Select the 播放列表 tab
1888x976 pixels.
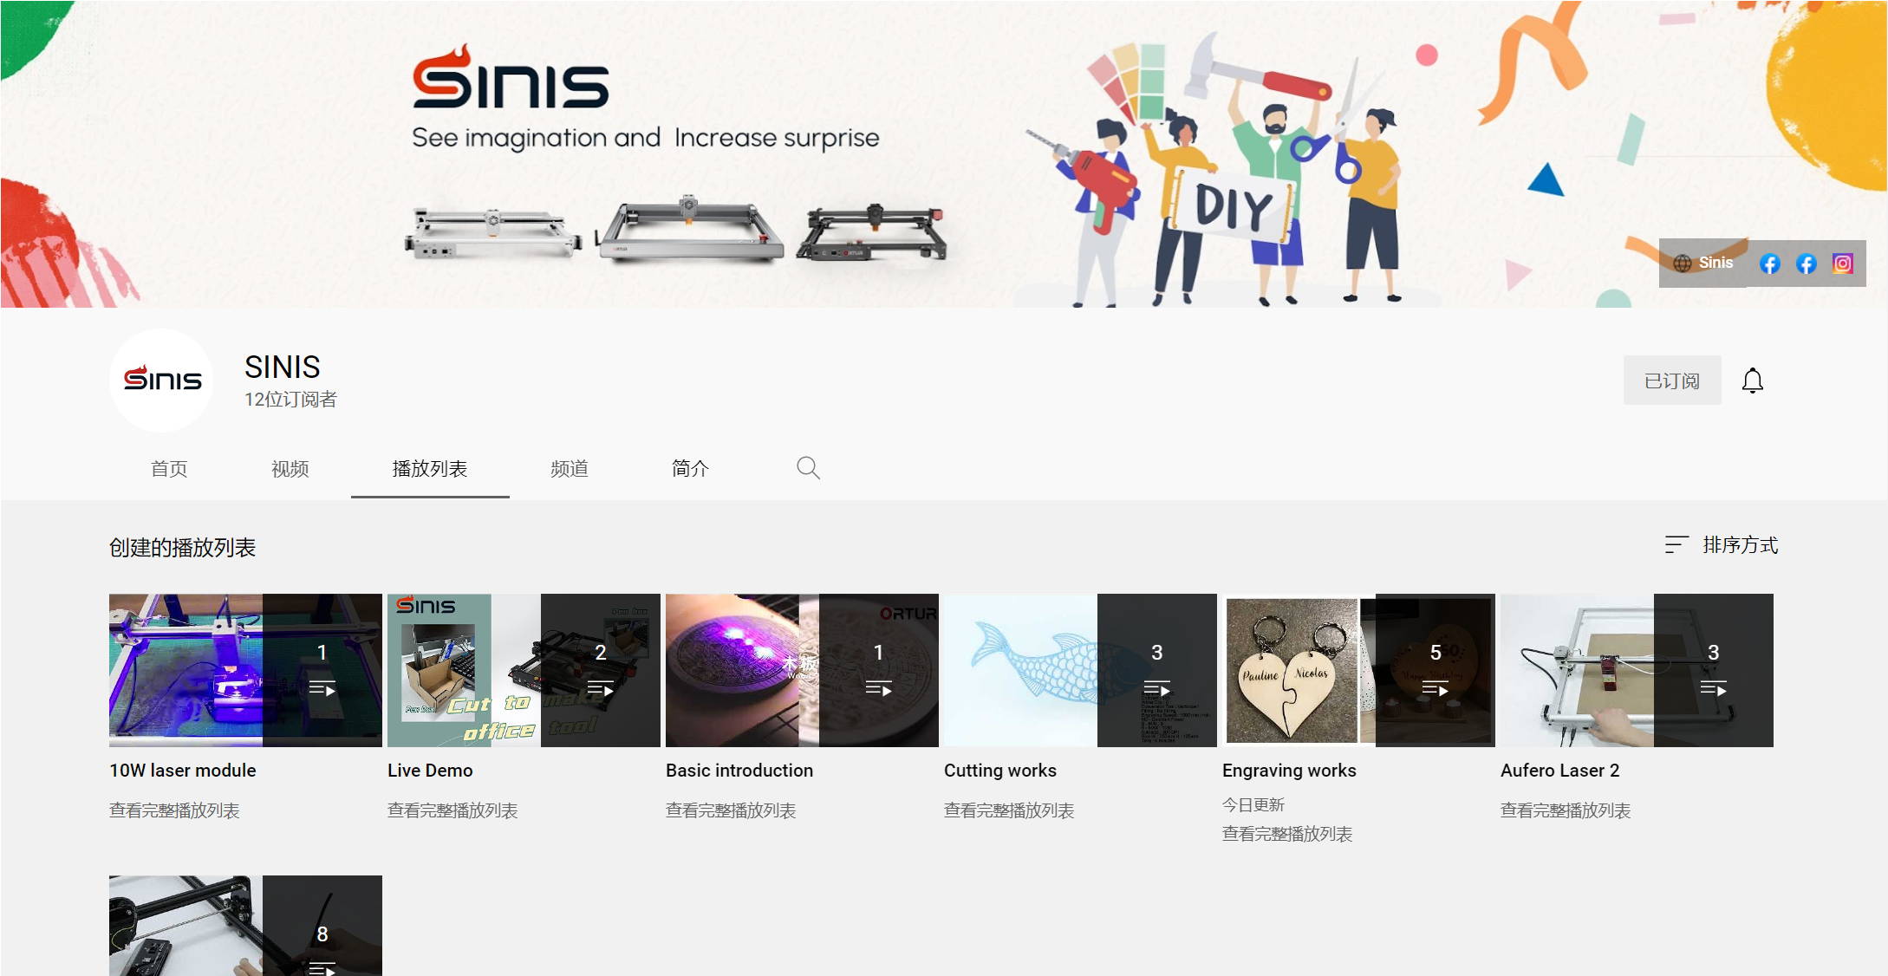point(430,469)
